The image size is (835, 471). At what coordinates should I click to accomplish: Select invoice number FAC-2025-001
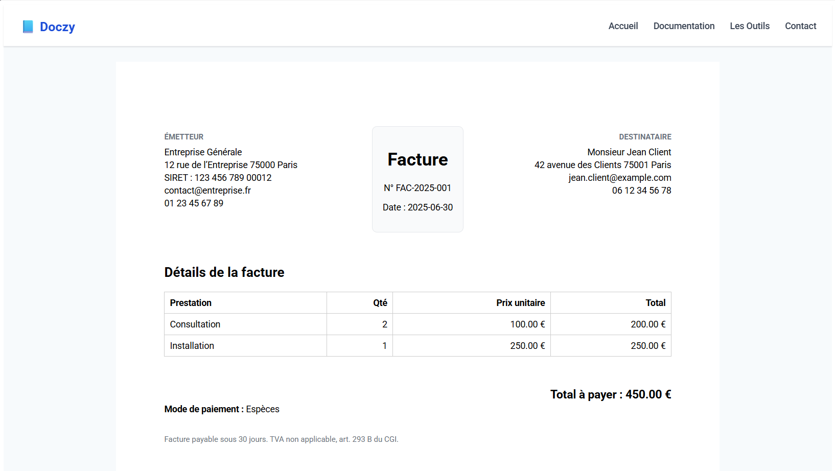[x=417, y=188]
